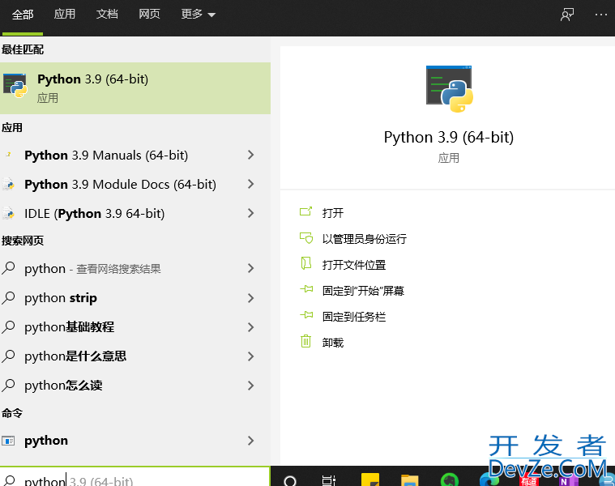Screen dimensions: 615x486
Task: Expand the python strip chevron
Action: pyautogui.click(x=251, y=298)
